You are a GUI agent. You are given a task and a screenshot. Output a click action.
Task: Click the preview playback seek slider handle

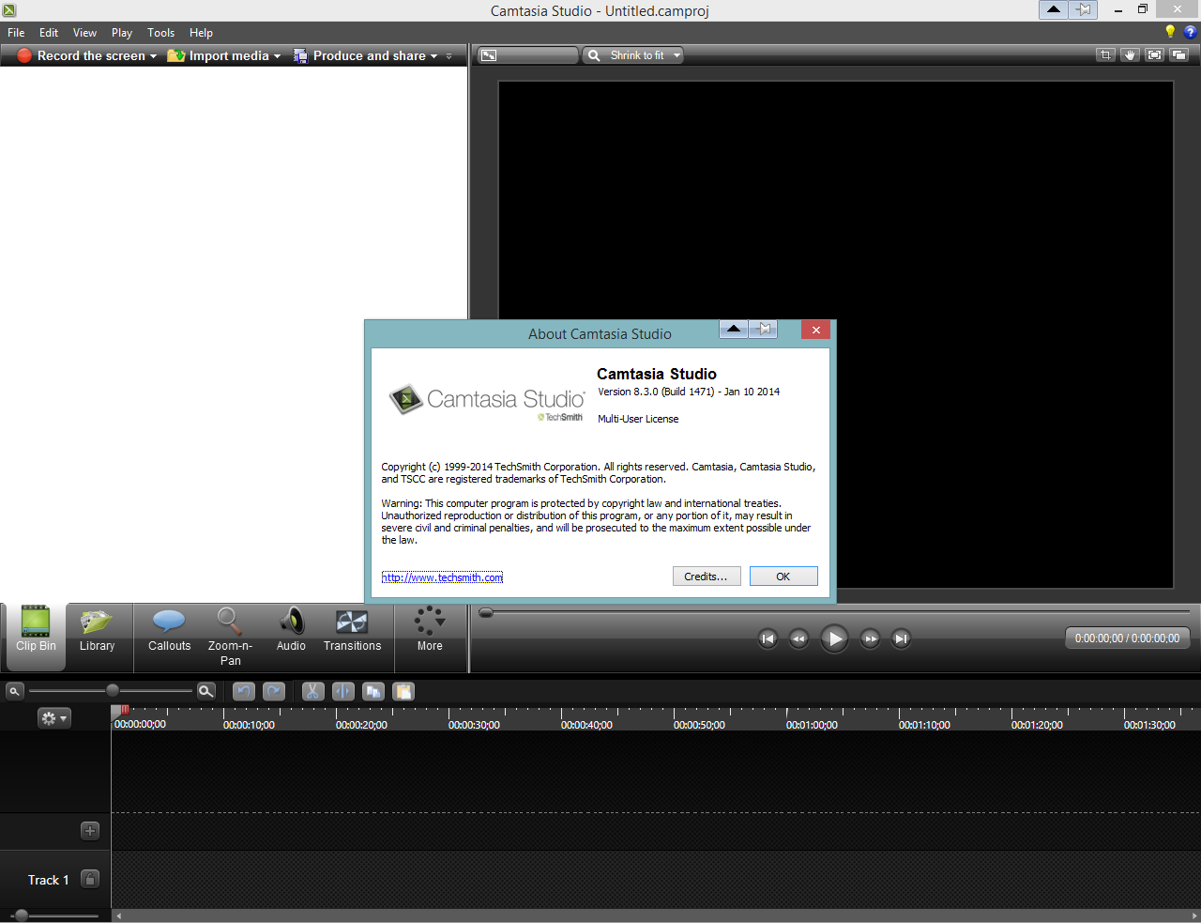[x=486, y=612]
